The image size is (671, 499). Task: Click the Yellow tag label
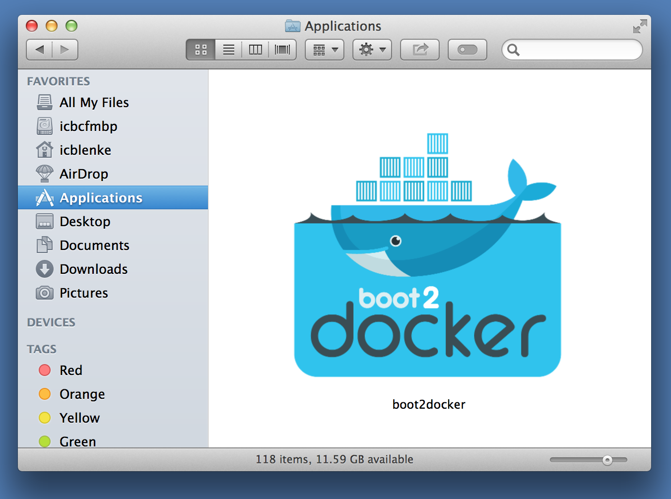[x=80, y=418]
